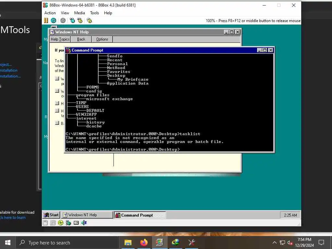Click the first help topic square button
Screen dimensions: 332x249
tap(57, 78)
